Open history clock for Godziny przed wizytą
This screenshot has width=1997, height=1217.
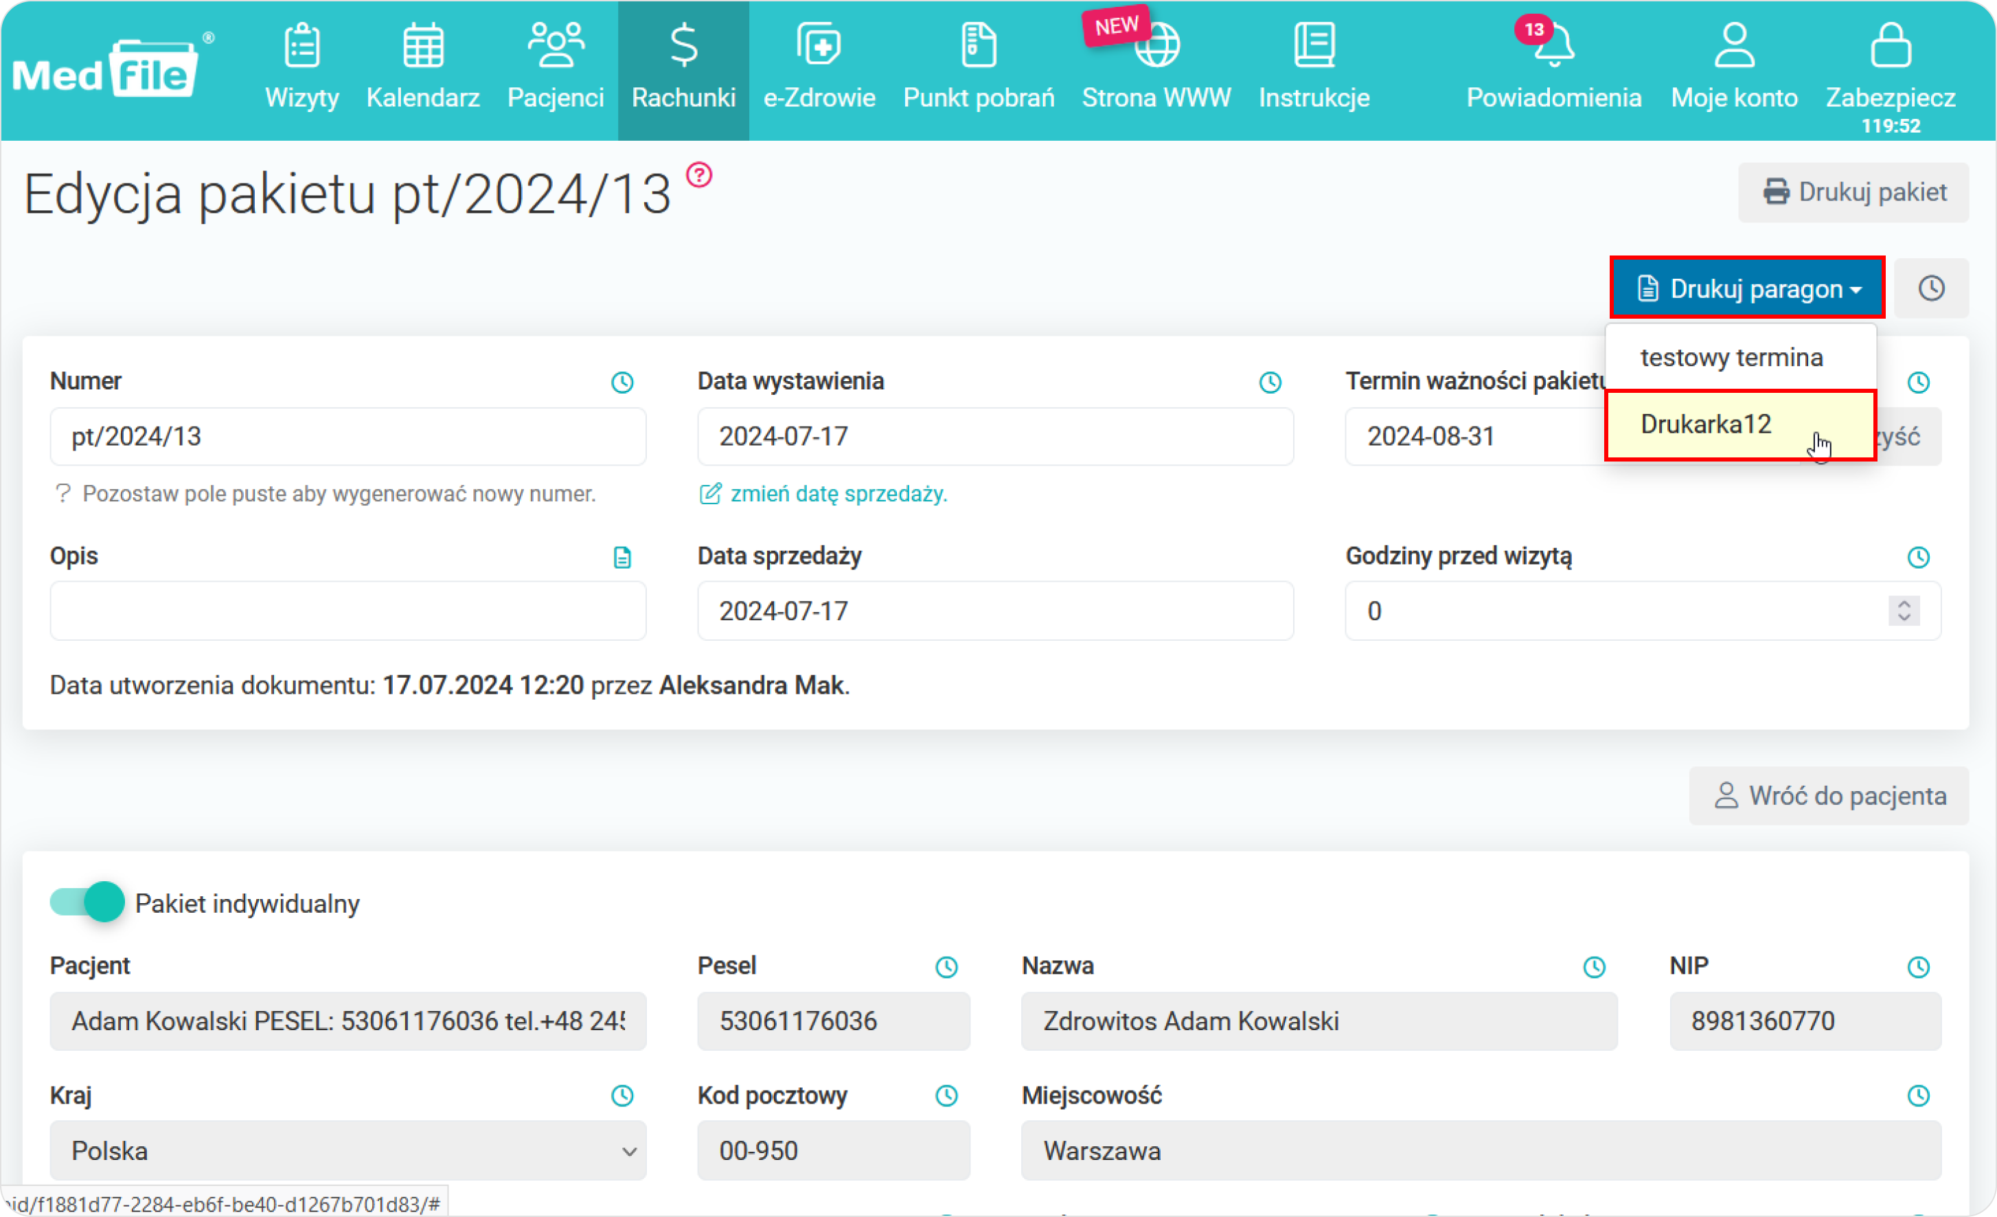click(x=1917, y=557)
